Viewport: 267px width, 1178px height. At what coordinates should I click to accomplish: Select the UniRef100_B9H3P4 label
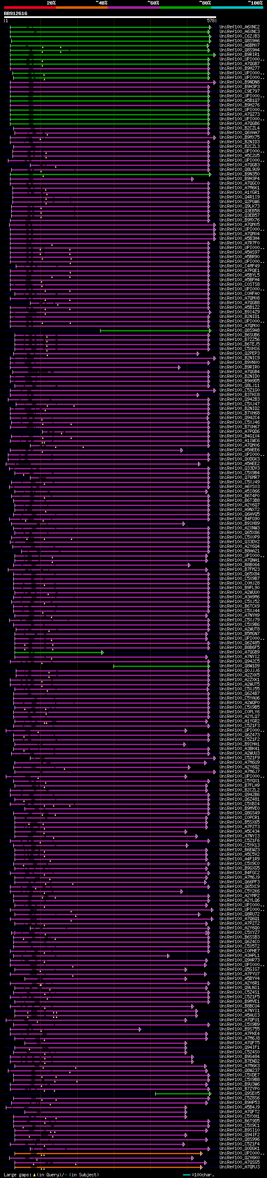[x=239, y=179]
